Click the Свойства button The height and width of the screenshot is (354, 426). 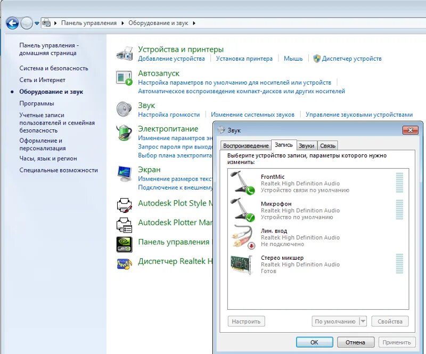tap(390, 321)
